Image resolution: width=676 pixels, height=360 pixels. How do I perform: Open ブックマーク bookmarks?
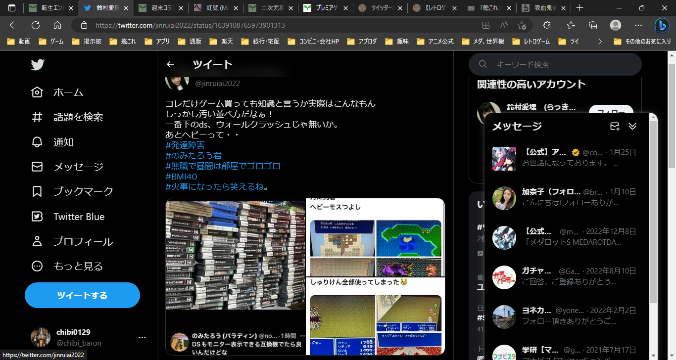point(72,192)
